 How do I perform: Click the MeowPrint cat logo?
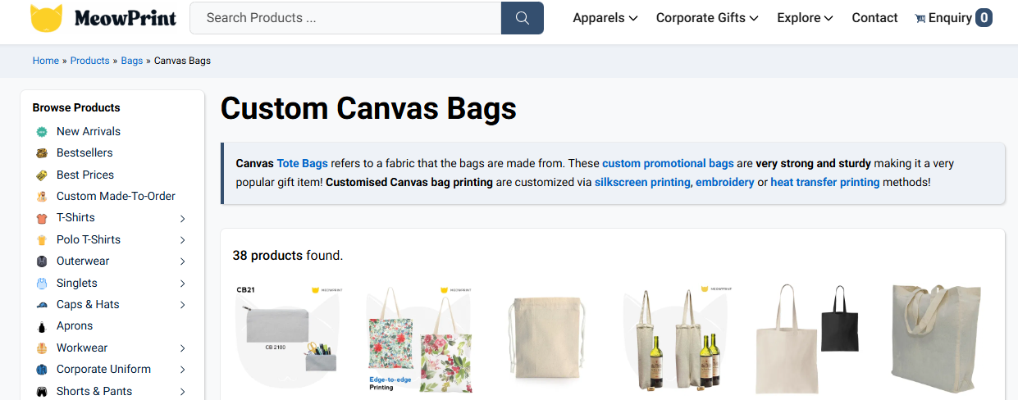pos(46,18)
